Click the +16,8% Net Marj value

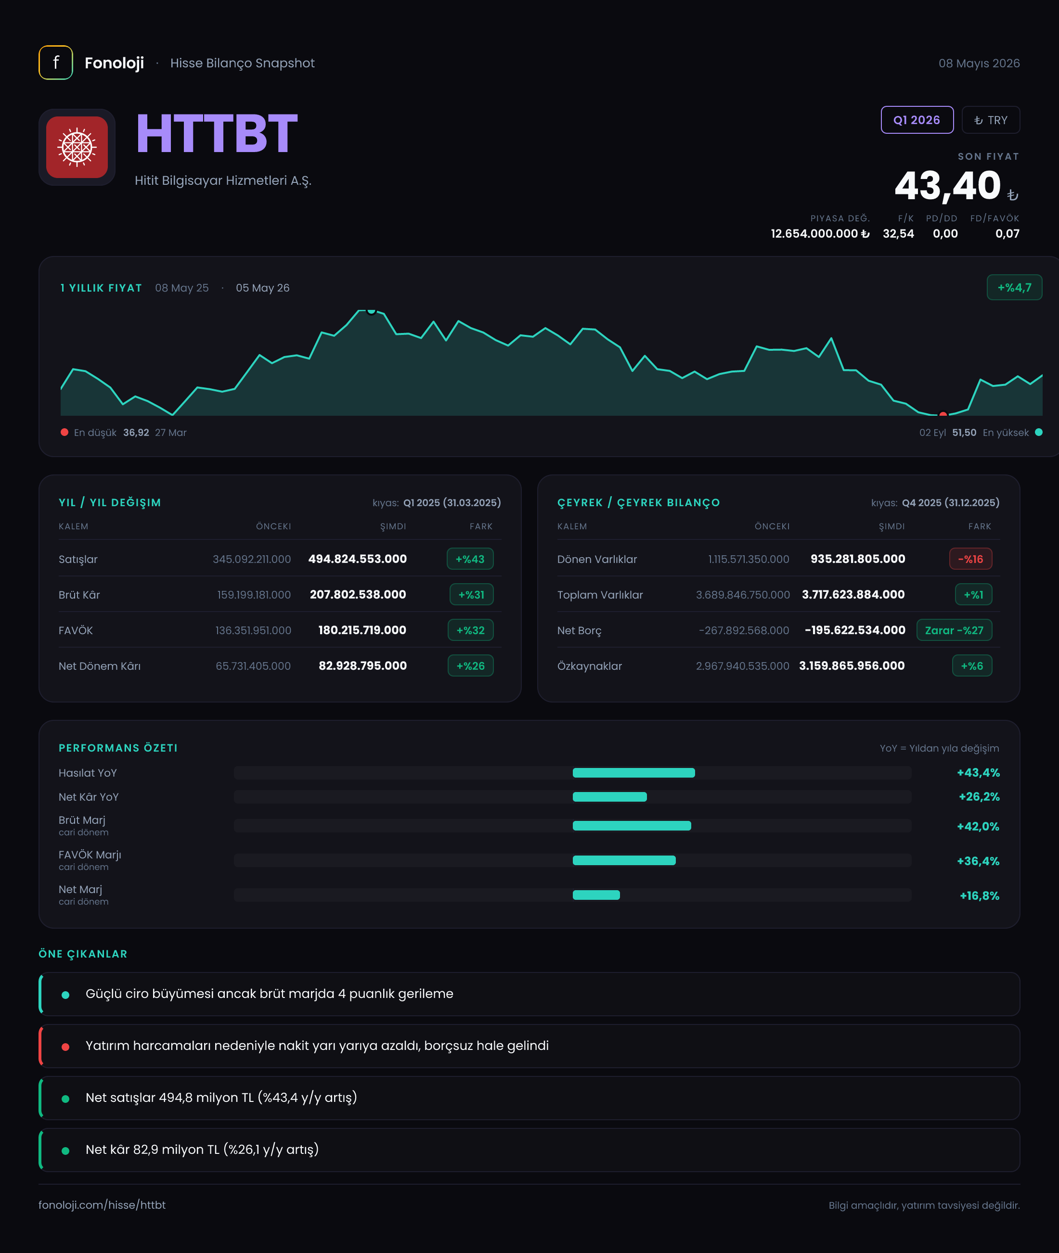click(979, 895)
